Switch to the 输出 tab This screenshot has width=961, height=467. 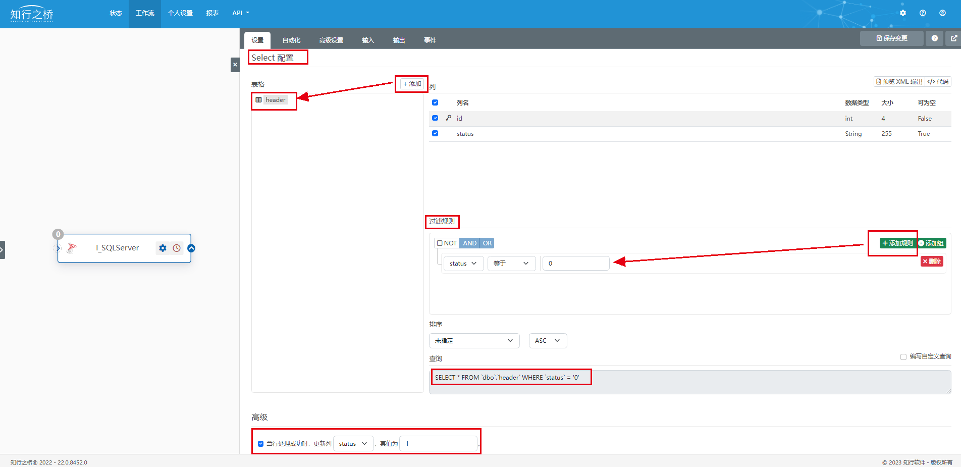399,40
